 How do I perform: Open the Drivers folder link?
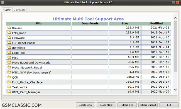click(17, 28)
